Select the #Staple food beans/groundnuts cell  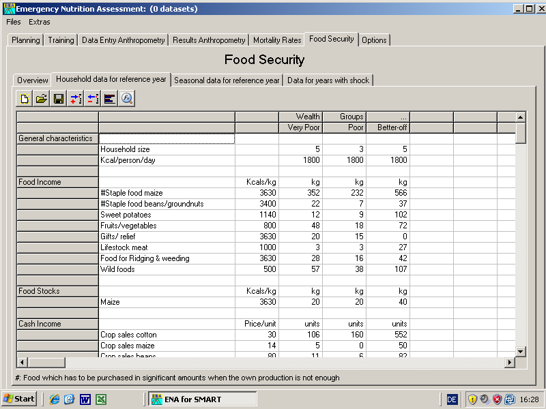167,204
